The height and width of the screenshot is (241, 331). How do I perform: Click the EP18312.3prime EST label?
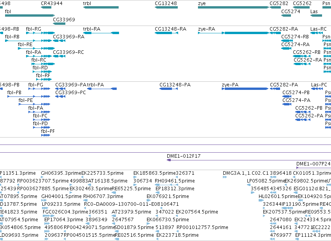tap(175, 189)
